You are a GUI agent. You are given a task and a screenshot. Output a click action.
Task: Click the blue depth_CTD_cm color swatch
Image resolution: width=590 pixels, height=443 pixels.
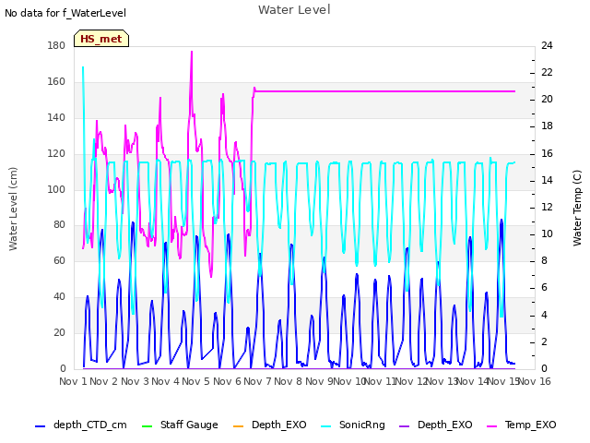[x=40, y=426]
